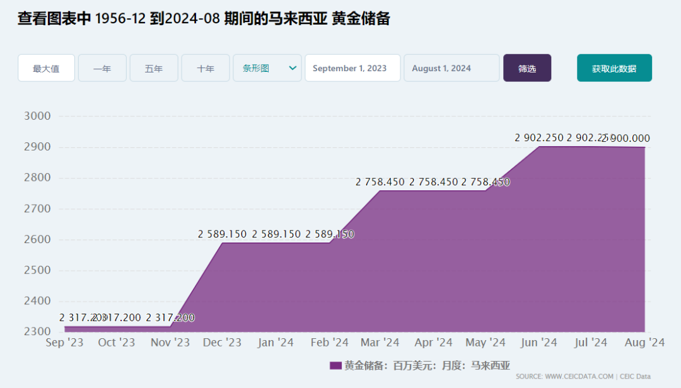Open the WWW.CEICDATA.COM source link
The image size is (681, 388).
[579, 377]
